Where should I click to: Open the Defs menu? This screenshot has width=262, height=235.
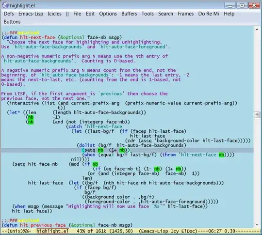pyautogui.click(x=9, y=14)
